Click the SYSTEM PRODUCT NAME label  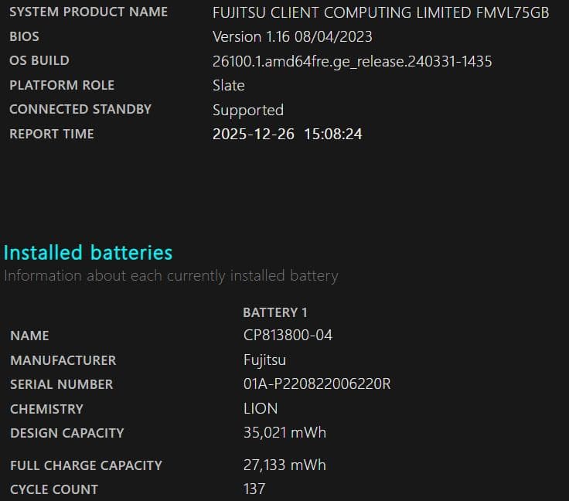pos(88,12)
